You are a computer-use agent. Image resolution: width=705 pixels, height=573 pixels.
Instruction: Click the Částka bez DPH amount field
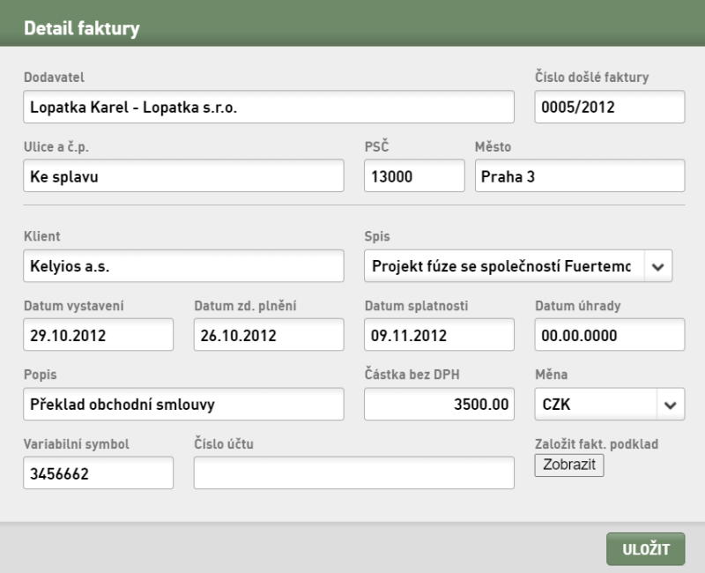coord(439,405)
